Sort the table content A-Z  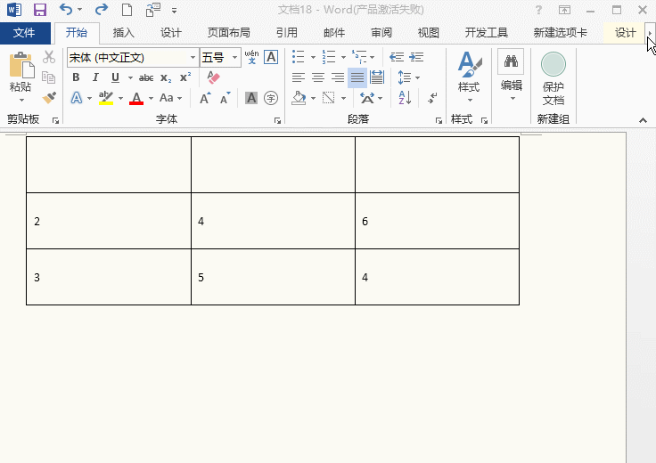pos(405,98)
